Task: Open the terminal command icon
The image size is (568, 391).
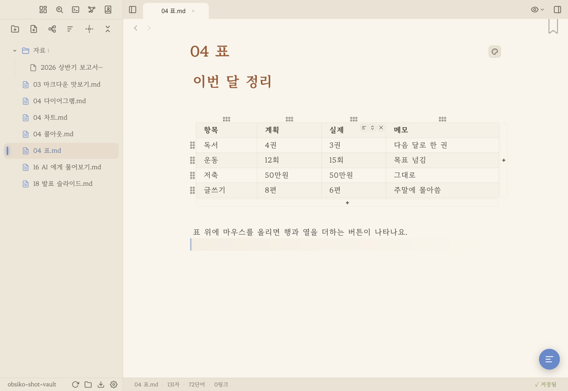Action: [x=76, y=9]
